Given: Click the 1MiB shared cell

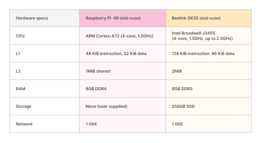Looking at the screenshot, I should [x=98, y=71].
